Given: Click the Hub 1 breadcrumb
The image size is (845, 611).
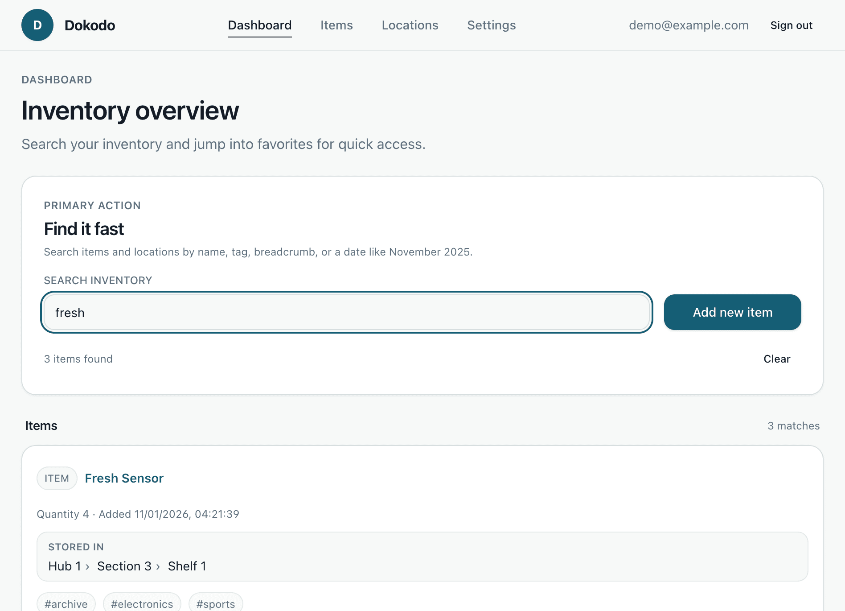Looking at the screenshot, I should coord(65,566).
